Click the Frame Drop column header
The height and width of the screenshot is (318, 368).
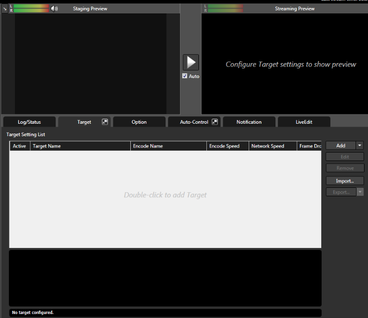[309, 146]
